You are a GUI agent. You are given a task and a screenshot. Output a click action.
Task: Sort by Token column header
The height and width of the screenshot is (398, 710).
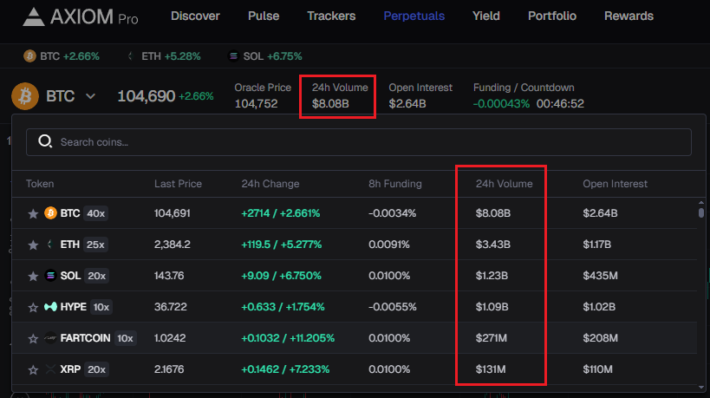click(40, 184)
